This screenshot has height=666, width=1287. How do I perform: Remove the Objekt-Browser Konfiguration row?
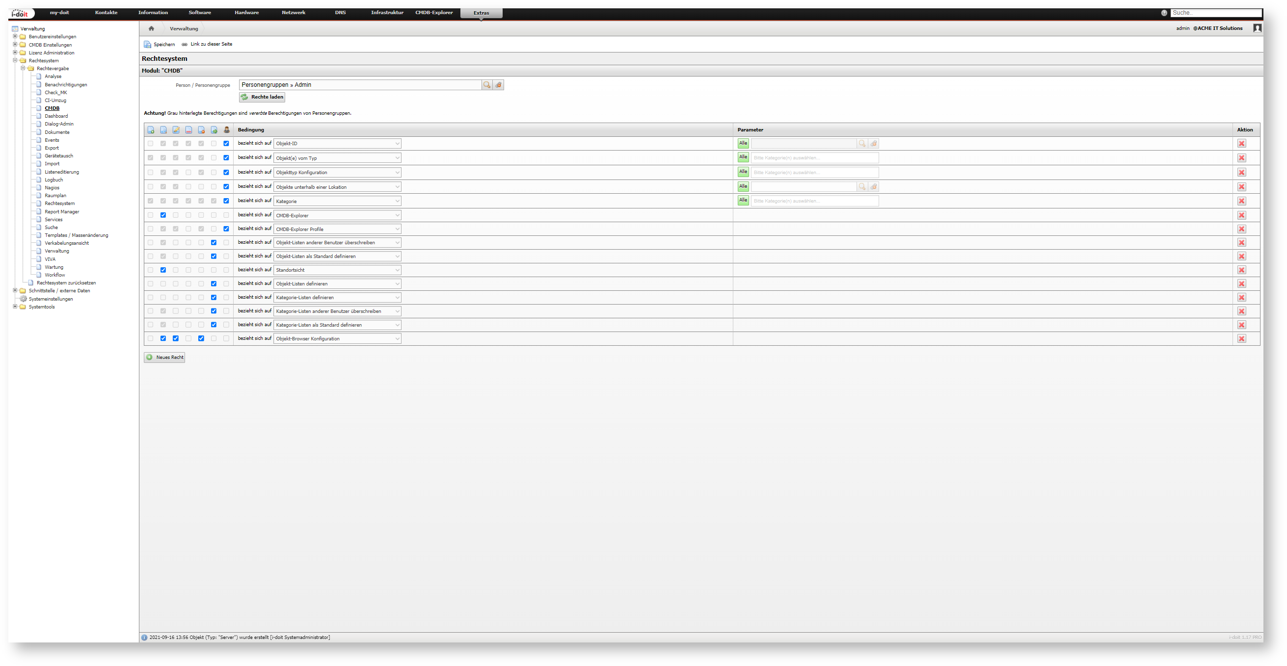(x=1241, y=339)
